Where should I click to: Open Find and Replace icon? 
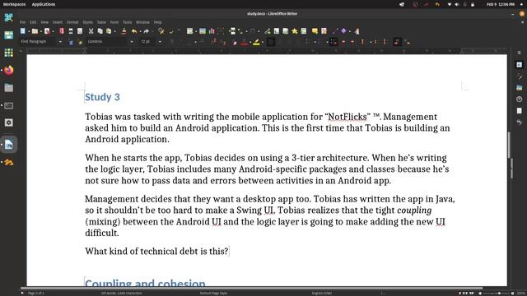click(161, 31)
